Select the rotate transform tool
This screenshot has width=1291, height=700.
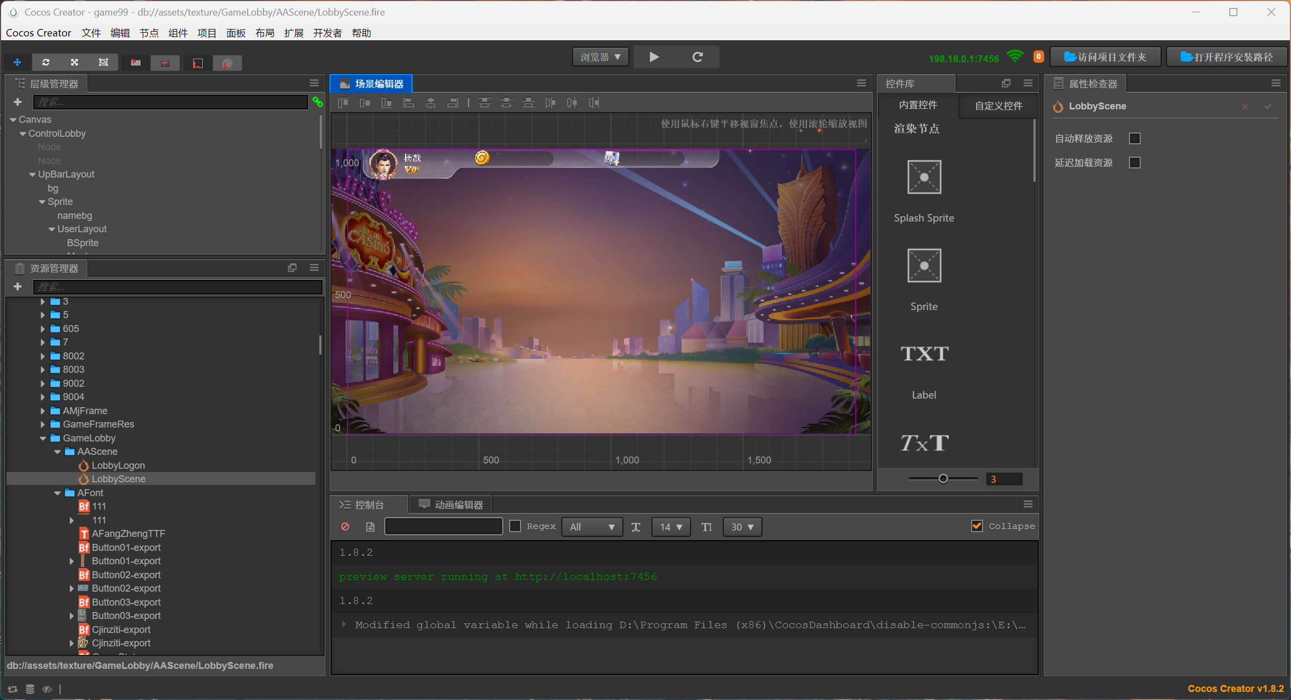[x=46, y=63]
